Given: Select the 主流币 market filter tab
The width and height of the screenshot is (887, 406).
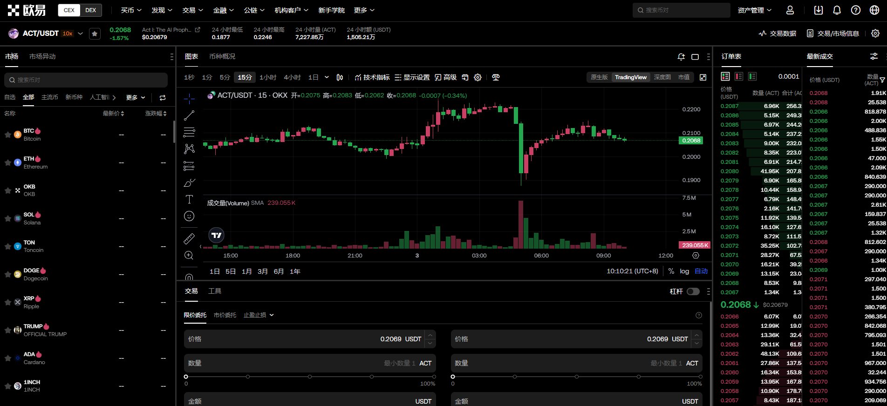Looking at the screenshot, I should tap(50, 97).
